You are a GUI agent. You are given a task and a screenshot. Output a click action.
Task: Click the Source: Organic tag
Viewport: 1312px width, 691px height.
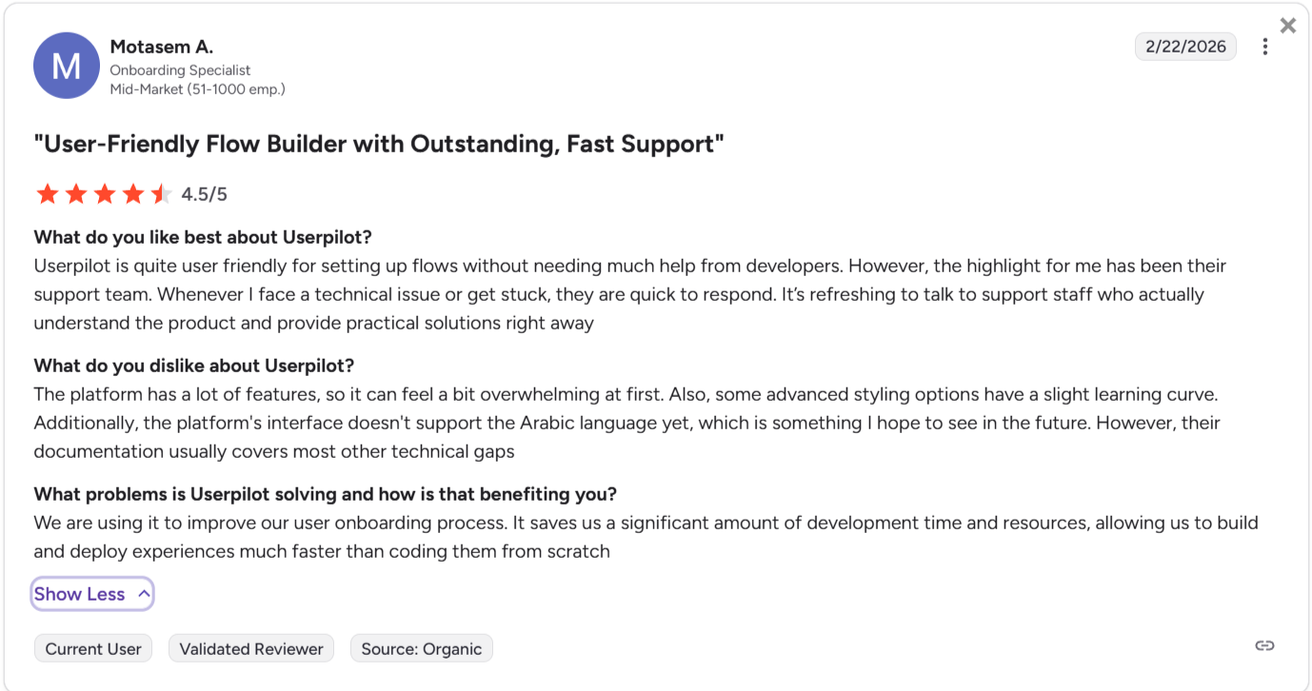tap(422, 649)
